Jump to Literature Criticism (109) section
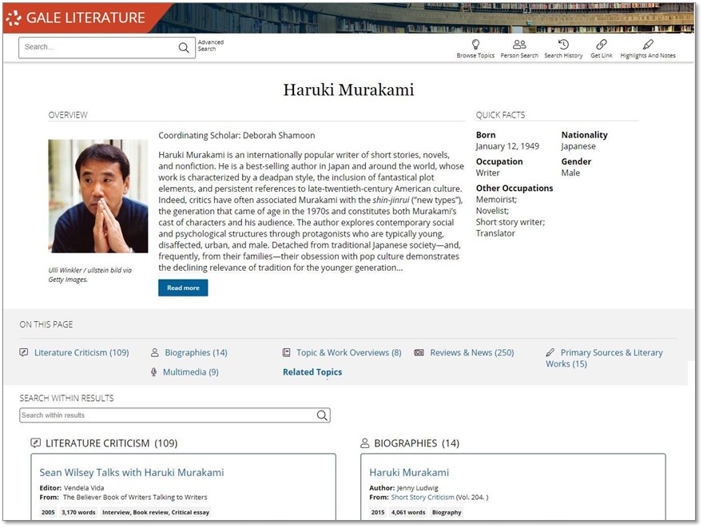703x528 pixels. (x=81, y=353)
